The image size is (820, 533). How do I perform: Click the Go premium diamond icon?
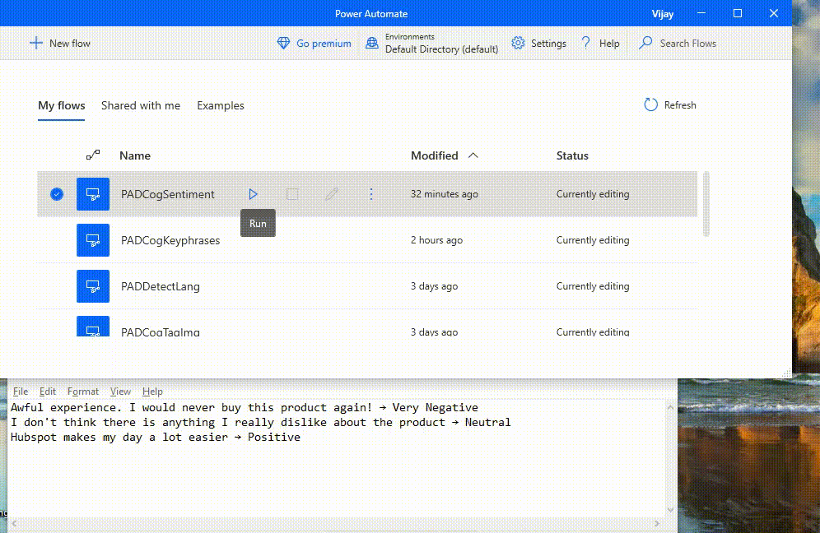pos(284,44)
